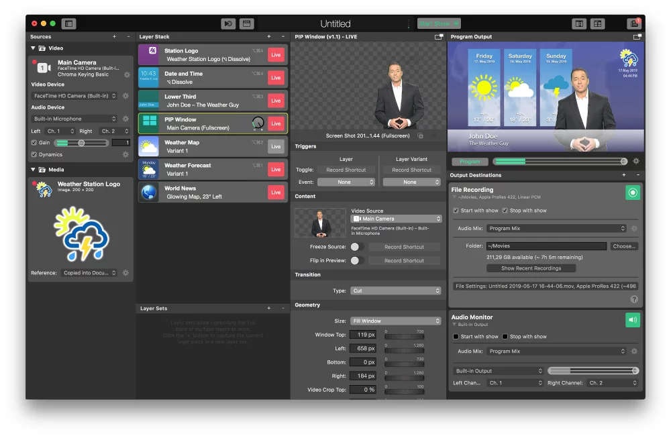Click the Program Output volume slider

560,161
